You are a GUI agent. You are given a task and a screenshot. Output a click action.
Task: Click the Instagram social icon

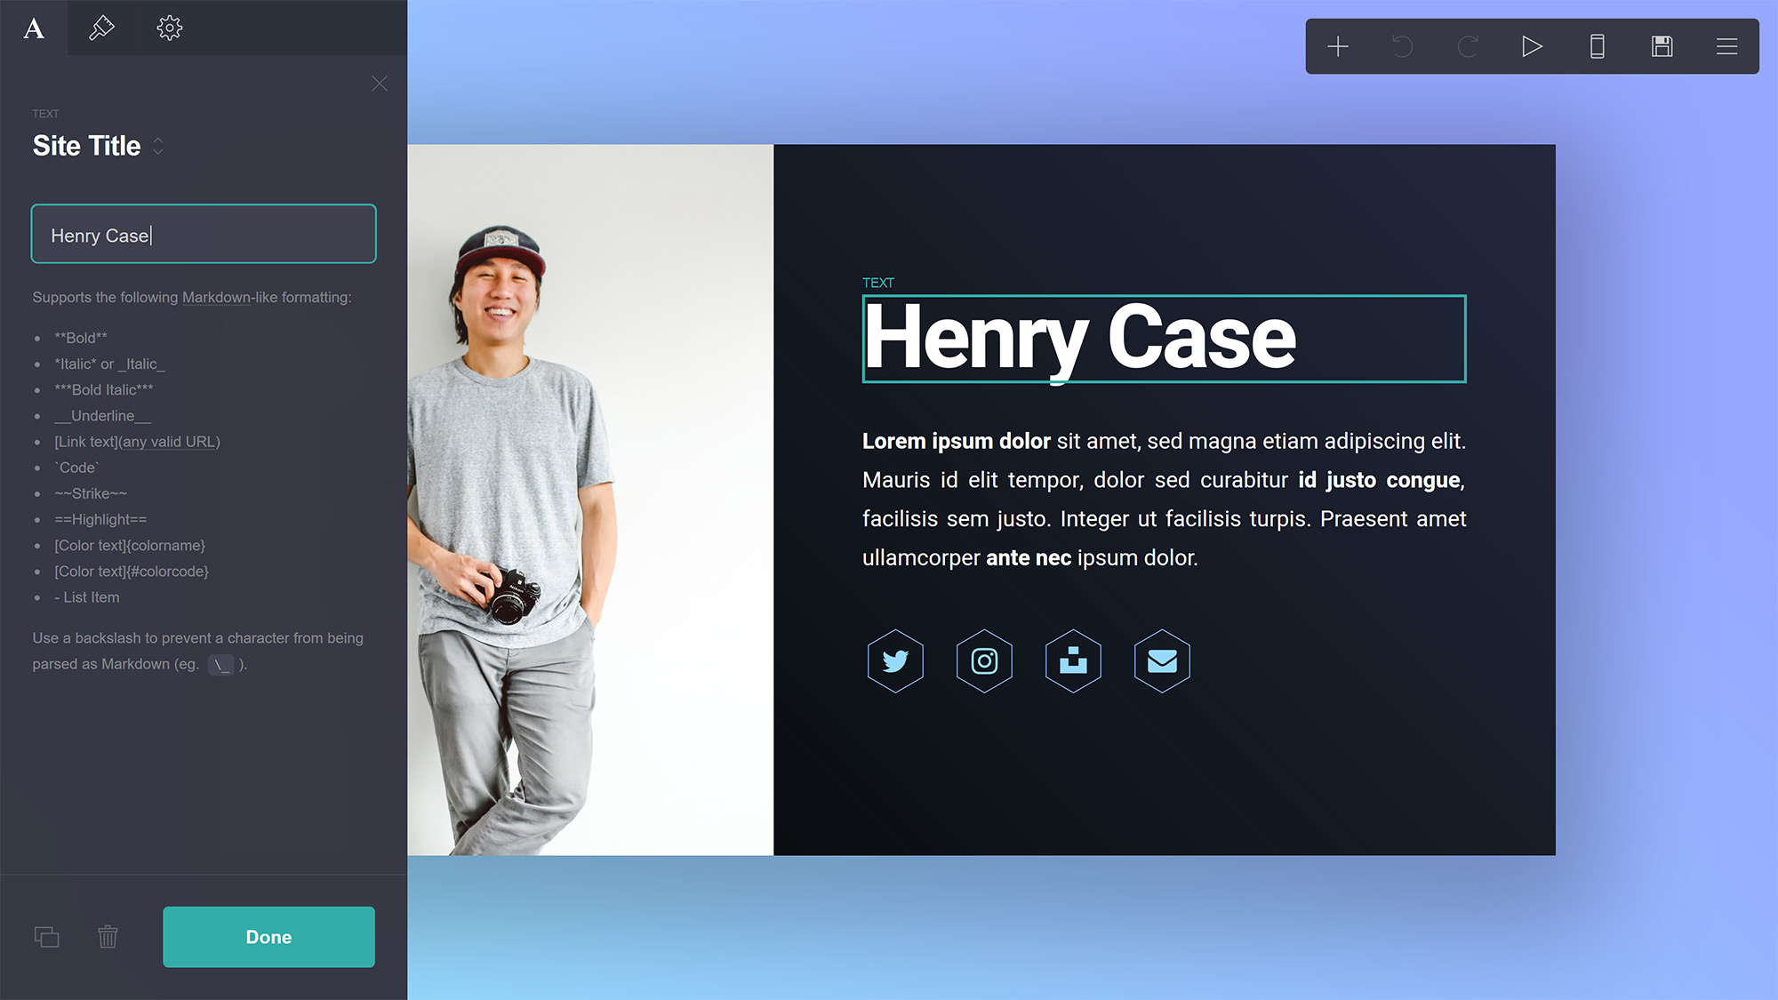984,660
